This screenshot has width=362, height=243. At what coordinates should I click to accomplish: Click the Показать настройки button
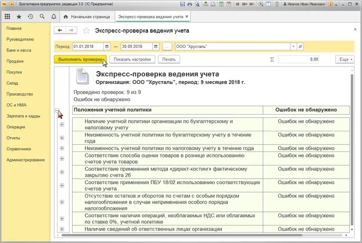(x=132, y=59)
